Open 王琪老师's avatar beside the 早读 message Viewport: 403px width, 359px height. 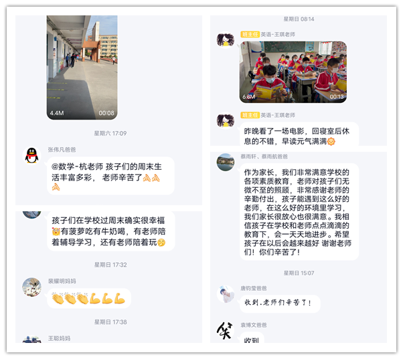(x=226, y=120)
